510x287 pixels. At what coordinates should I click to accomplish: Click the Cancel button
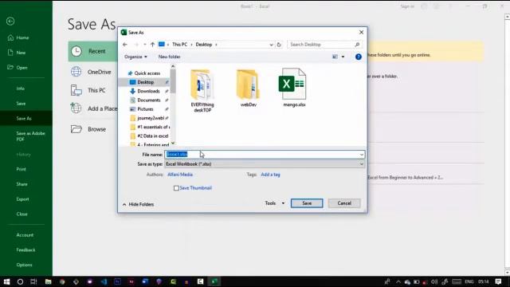click(344, 203)
